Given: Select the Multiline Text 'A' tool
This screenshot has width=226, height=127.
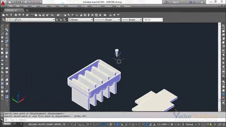Looking at the screenshot, I should pyautogui.click(x=2, y=95).
